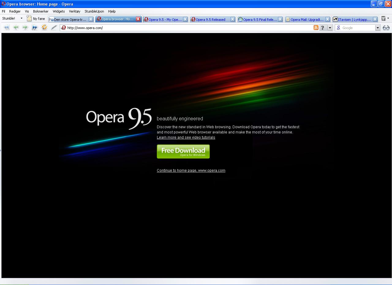Restore down the Opera window
This screenshot has width=392, height=285.
pyautogui.click(x=381, y=4)
